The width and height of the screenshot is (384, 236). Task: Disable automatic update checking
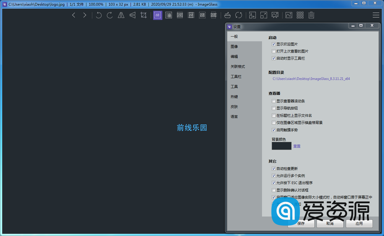274,168
